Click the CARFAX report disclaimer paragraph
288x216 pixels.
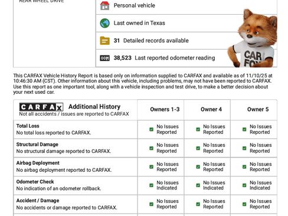pyautogui.click(x=143, y=84)
